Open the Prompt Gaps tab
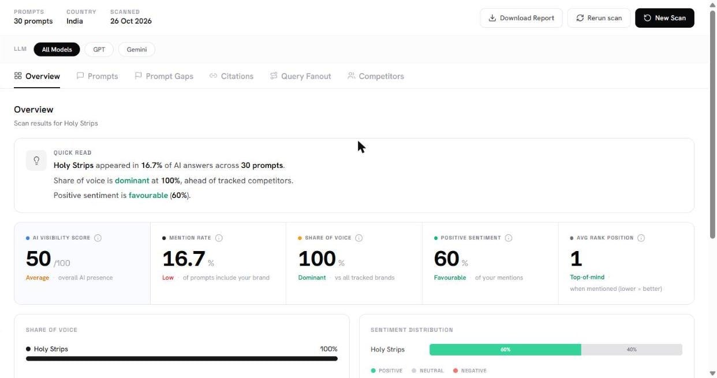Viewport: 717px width, 378px height. click(x=164, y=76)
